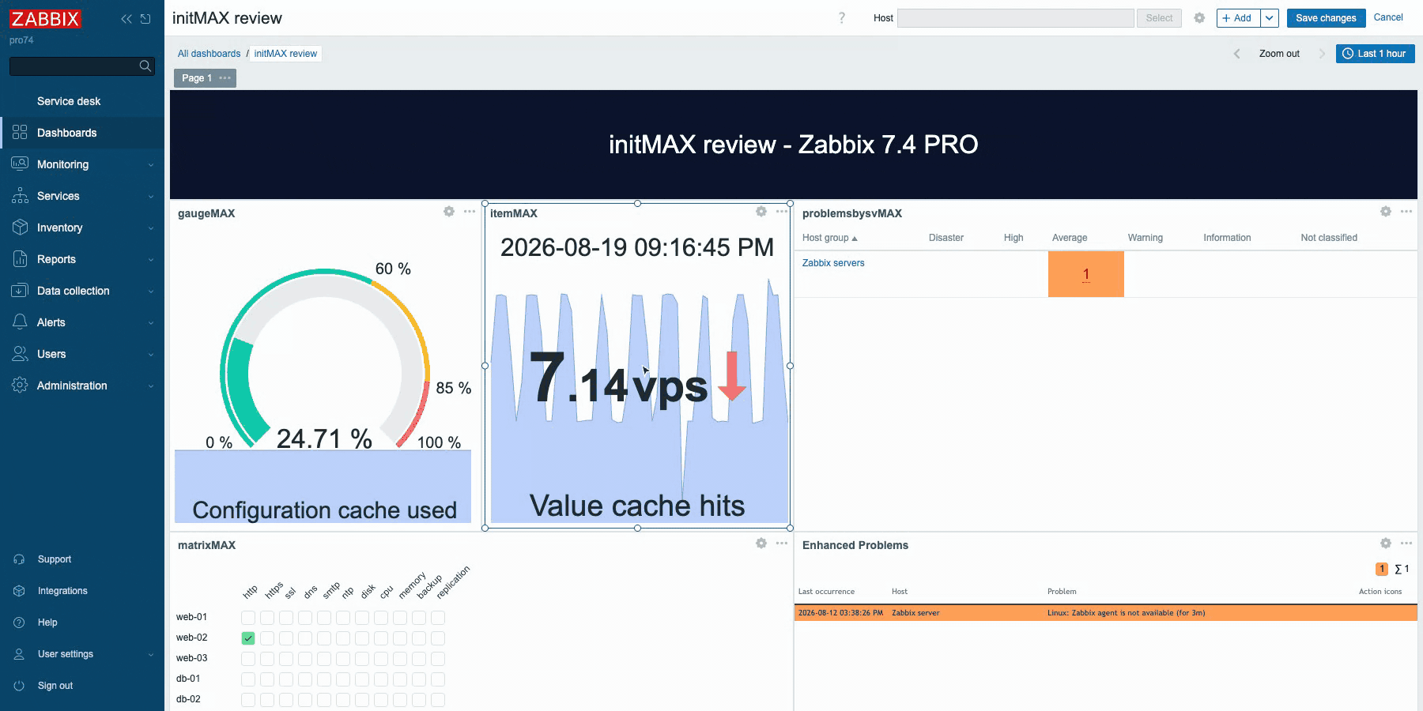
Task: Click the Sign out power icon
Action: coord(20,686)
